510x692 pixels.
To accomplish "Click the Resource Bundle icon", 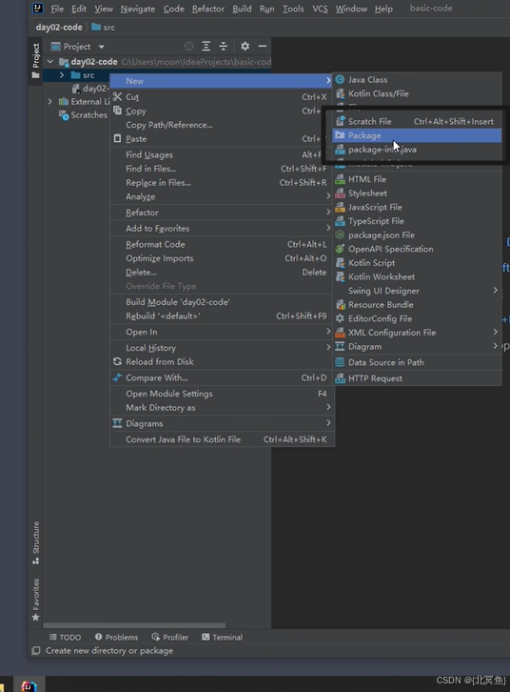I will coord(340,304).
